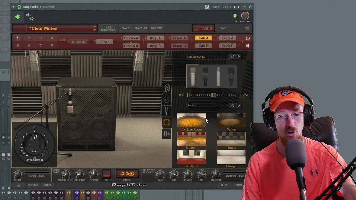Image resolution: width=356 pixels, height=200 pixels.
Task: Select the Studio B room thumbnail
Action: [192, 157]
